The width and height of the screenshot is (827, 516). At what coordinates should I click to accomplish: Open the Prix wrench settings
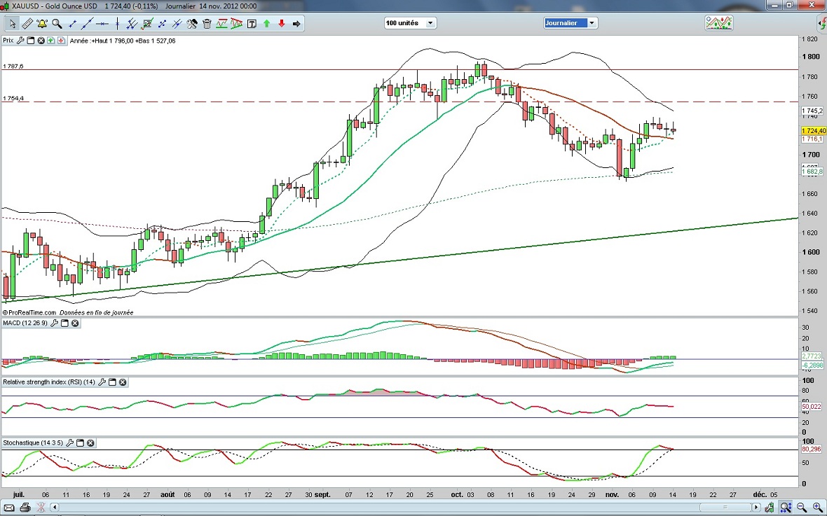pyautogui.click(x=20, y=41)
